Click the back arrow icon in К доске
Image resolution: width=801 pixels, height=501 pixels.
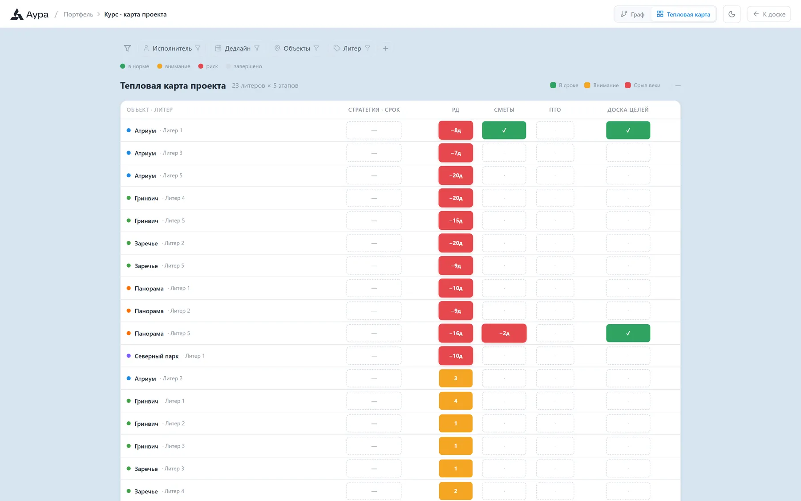point(756,14)
